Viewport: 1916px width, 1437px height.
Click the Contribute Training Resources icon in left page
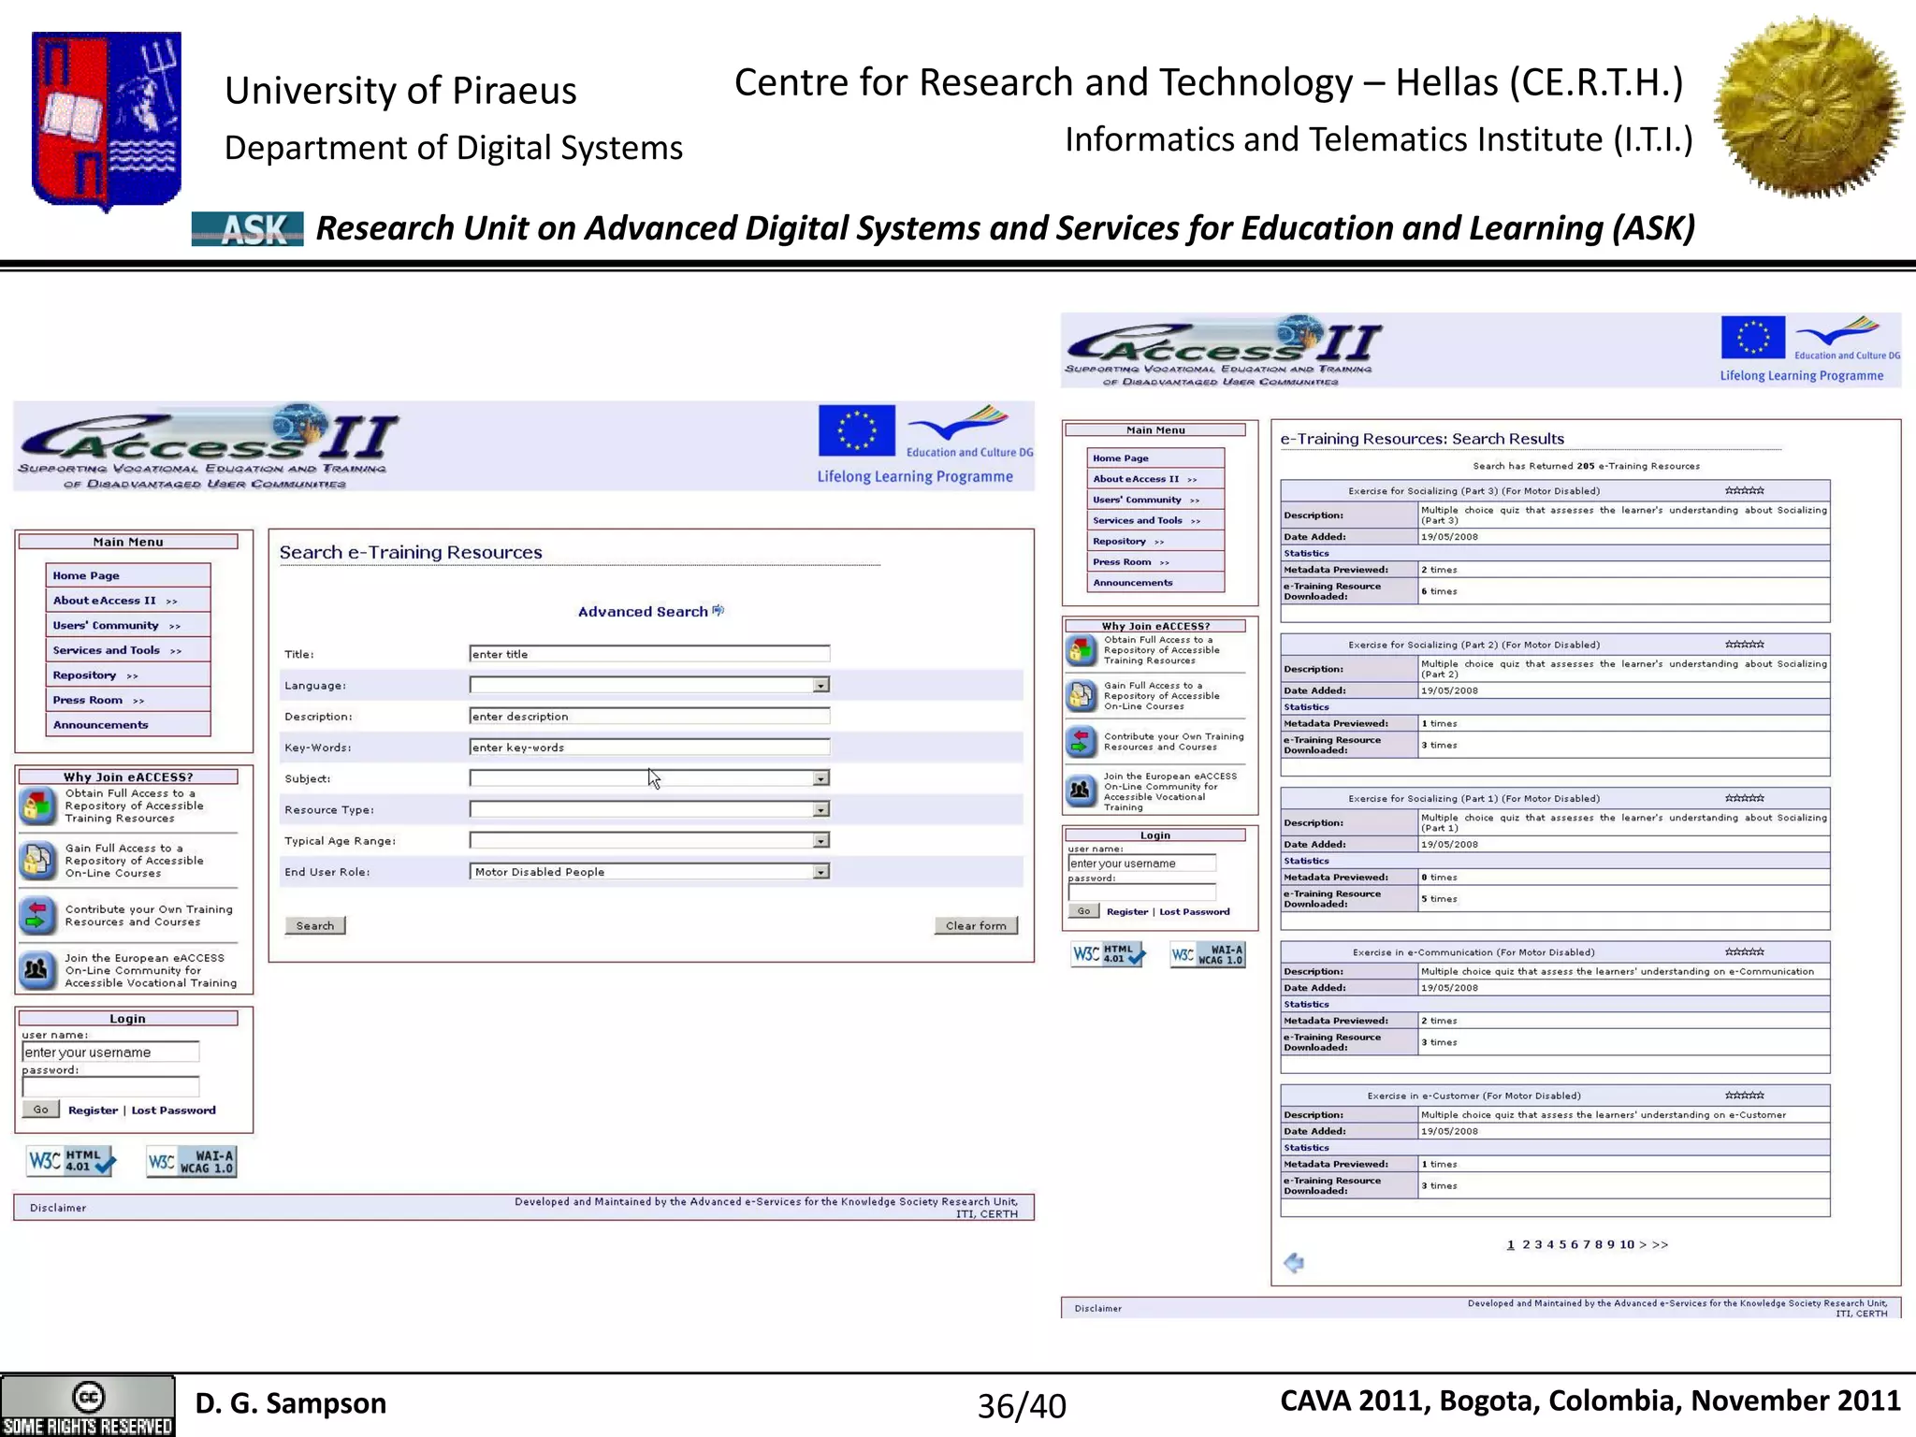pos(37,916)
